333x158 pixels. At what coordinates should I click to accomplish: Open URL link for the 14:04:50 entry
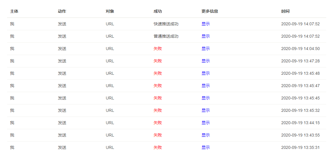[x=110, y=49]
